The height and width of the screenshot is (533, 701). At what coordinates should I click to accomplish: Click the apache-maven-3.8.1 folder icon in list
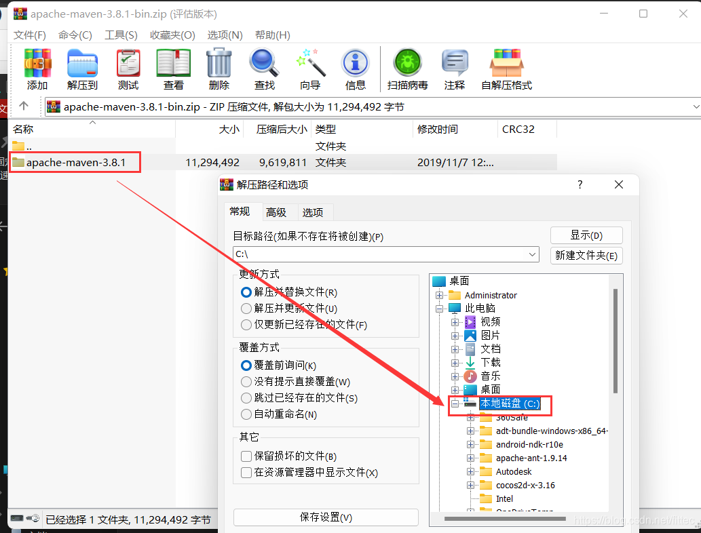tap(18, 162)
